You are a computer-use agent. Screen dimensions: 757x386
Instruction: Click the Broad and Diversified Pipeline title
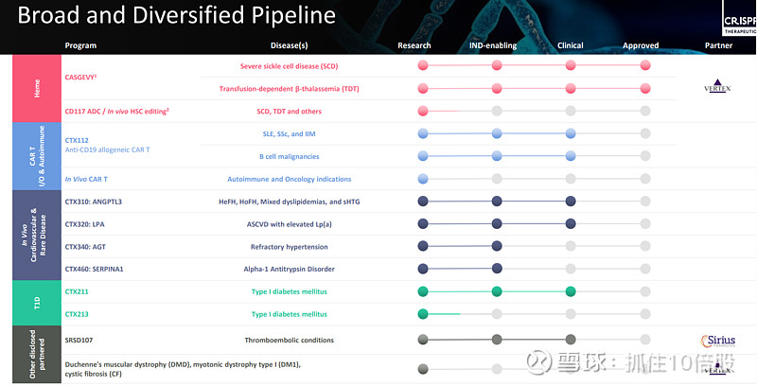pyautogui.click(x=177, y=15)
